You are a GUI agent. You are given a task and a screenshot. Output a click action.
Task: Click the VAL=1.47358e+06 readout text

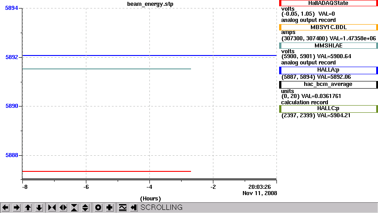[x=353, y=38]
